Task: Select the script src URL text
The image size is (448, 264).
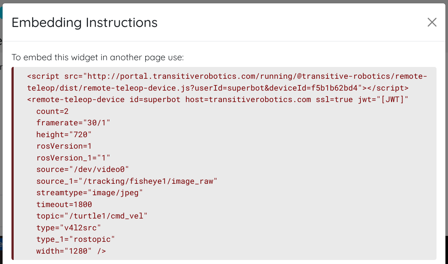Action: [x=222, y=76]
